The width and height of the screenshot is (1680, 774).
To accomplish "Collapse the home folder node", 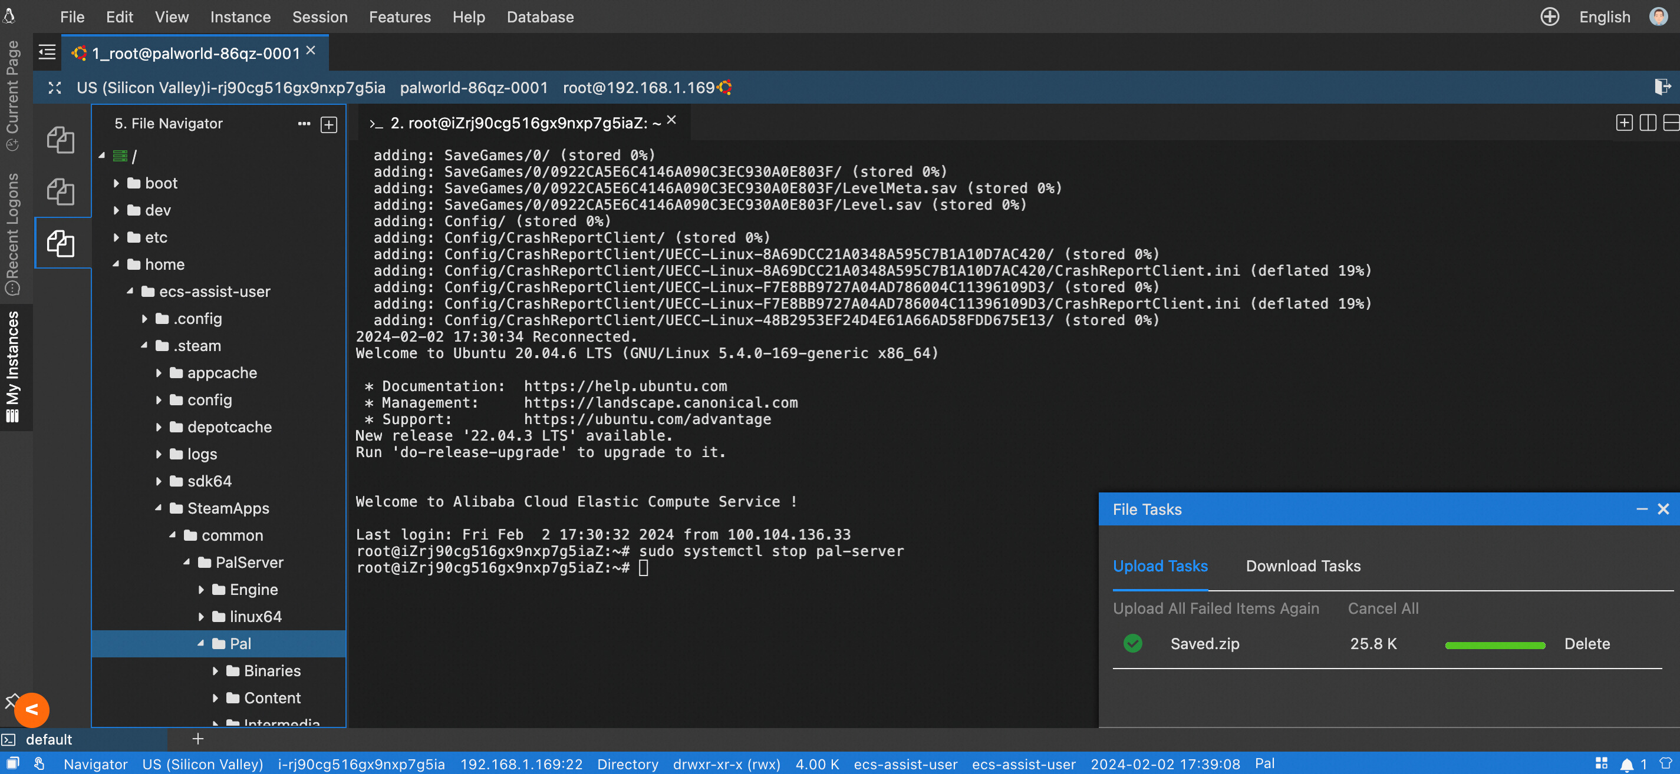I will tap(116, 264).
